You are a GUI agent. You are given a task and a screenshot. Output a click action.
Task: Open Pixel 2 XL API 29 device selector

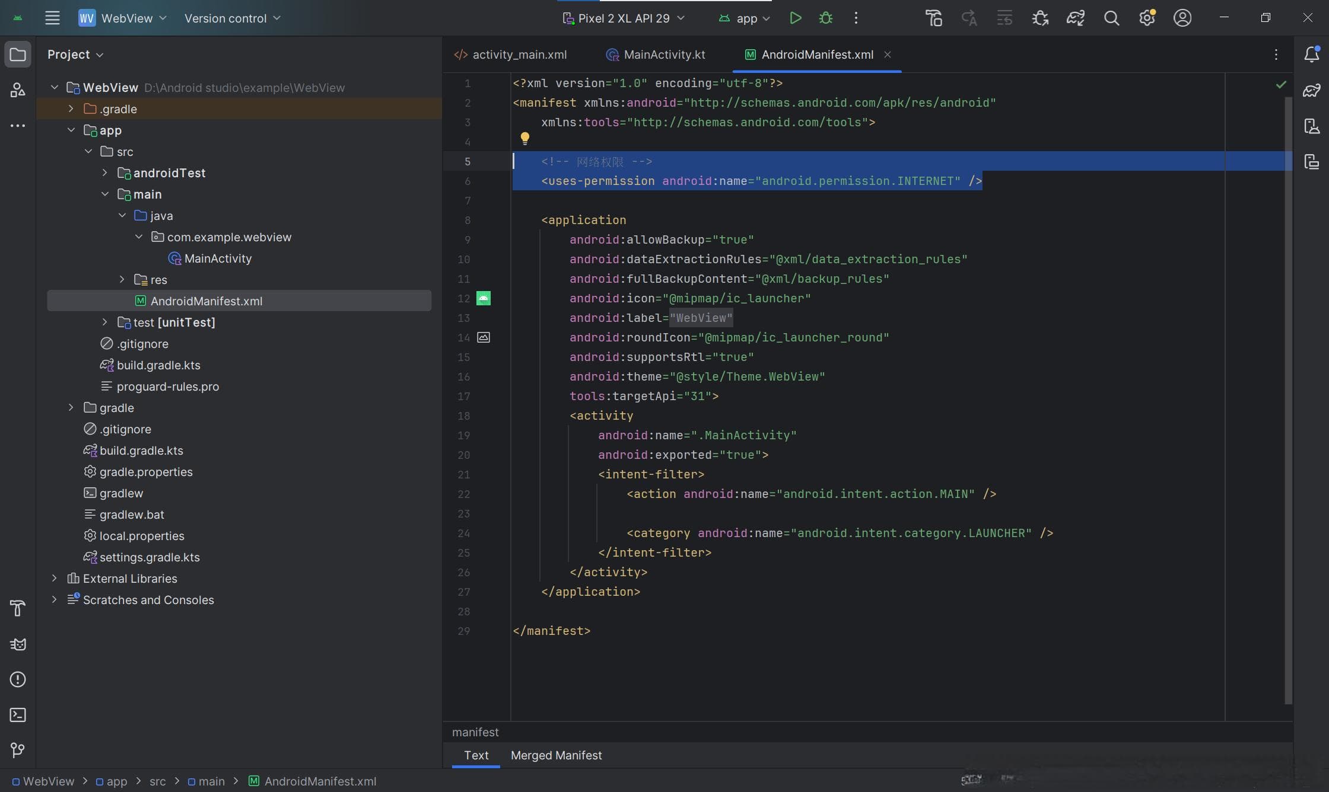[x=623, y=18]
